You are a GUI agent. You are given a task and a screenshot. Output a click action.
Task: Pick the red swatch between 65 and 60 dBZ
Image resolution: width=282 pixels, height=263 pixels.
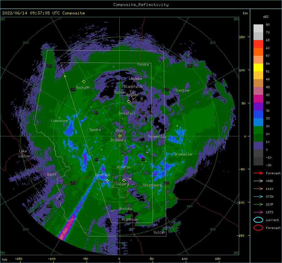(258, 44)
